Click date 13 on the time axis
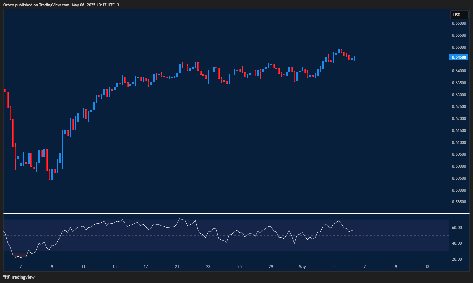473x283 pixels. (427, 267)
